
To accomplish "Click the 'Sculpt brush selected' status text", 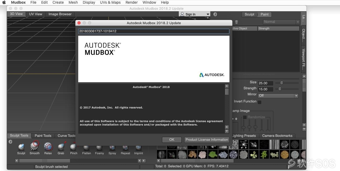I will (51, 167).
